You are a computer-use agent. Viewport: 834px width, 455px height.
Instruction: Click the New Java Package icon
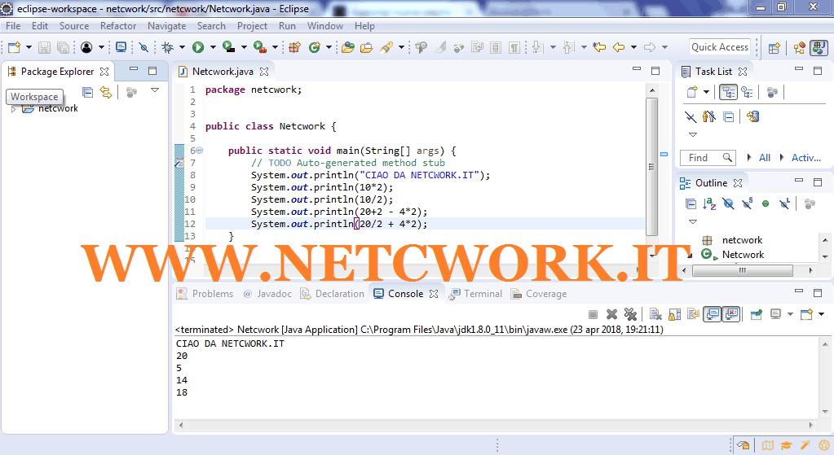coord(294,47)
